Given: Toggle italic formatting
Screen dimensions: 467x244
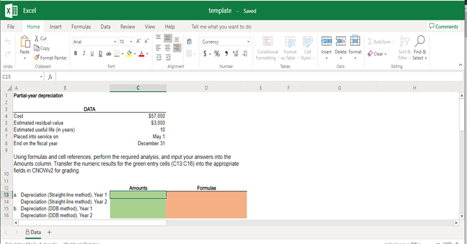Looking at the screenshot, I should coord(84,54).
